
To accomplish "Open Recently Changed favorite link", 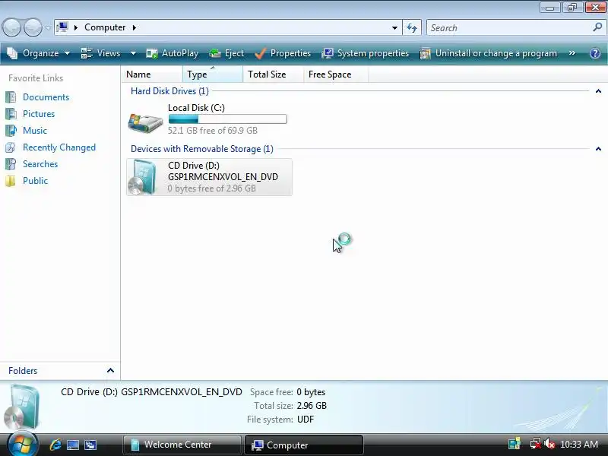I will click(59, 147).
